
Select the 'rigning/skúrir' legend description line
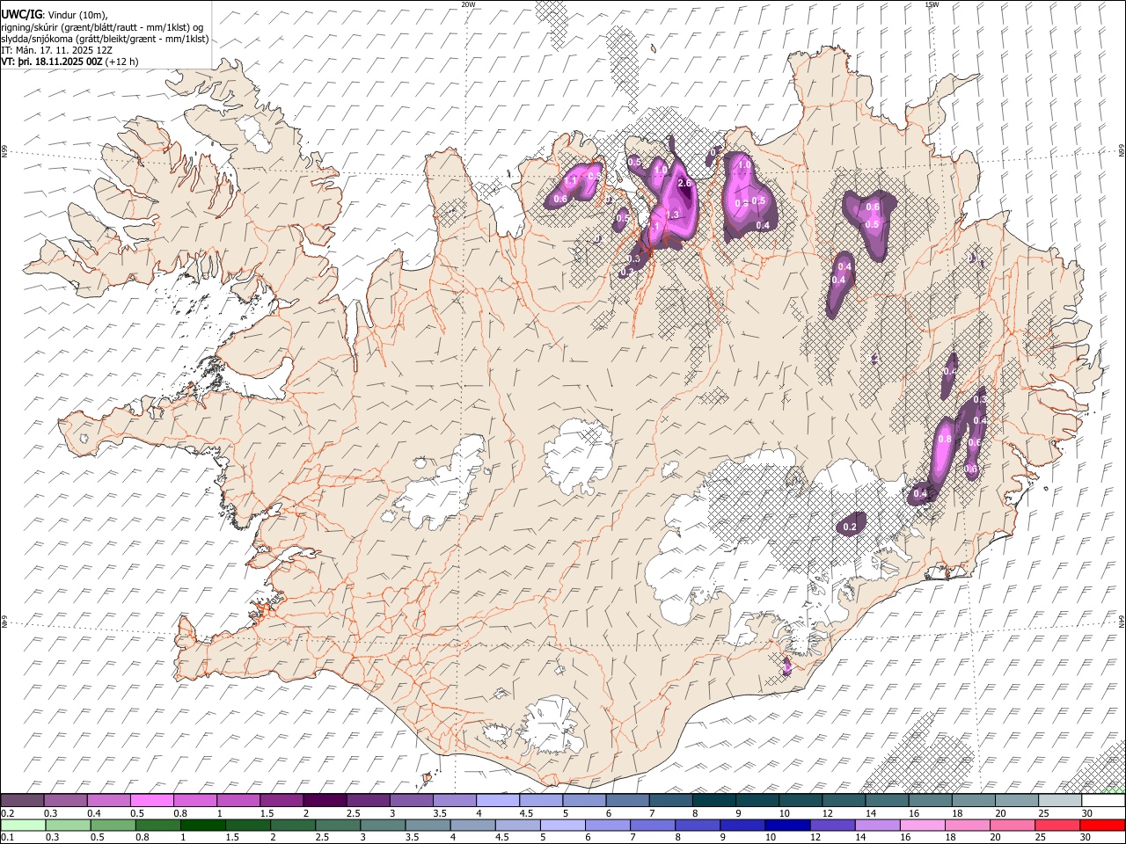tap(102, 27)
